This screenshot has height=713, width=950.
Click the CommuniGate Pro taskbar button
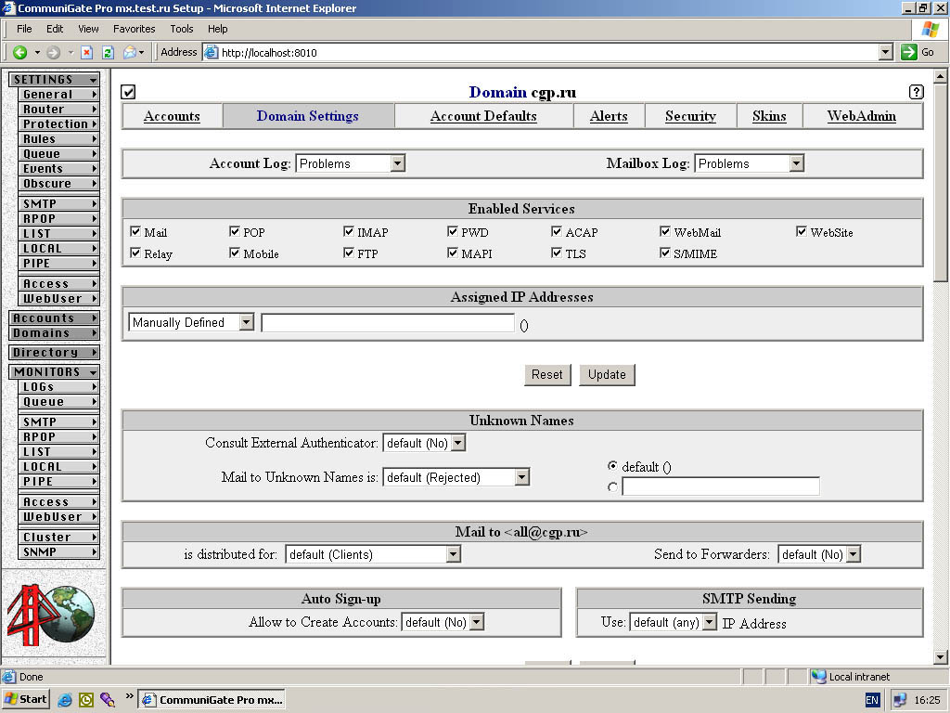(x=212, y=700)
